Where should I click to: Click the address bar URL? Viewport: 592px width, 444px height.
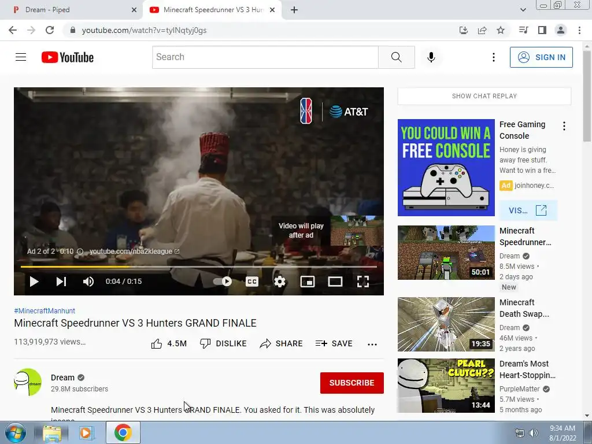coord(144,30)
